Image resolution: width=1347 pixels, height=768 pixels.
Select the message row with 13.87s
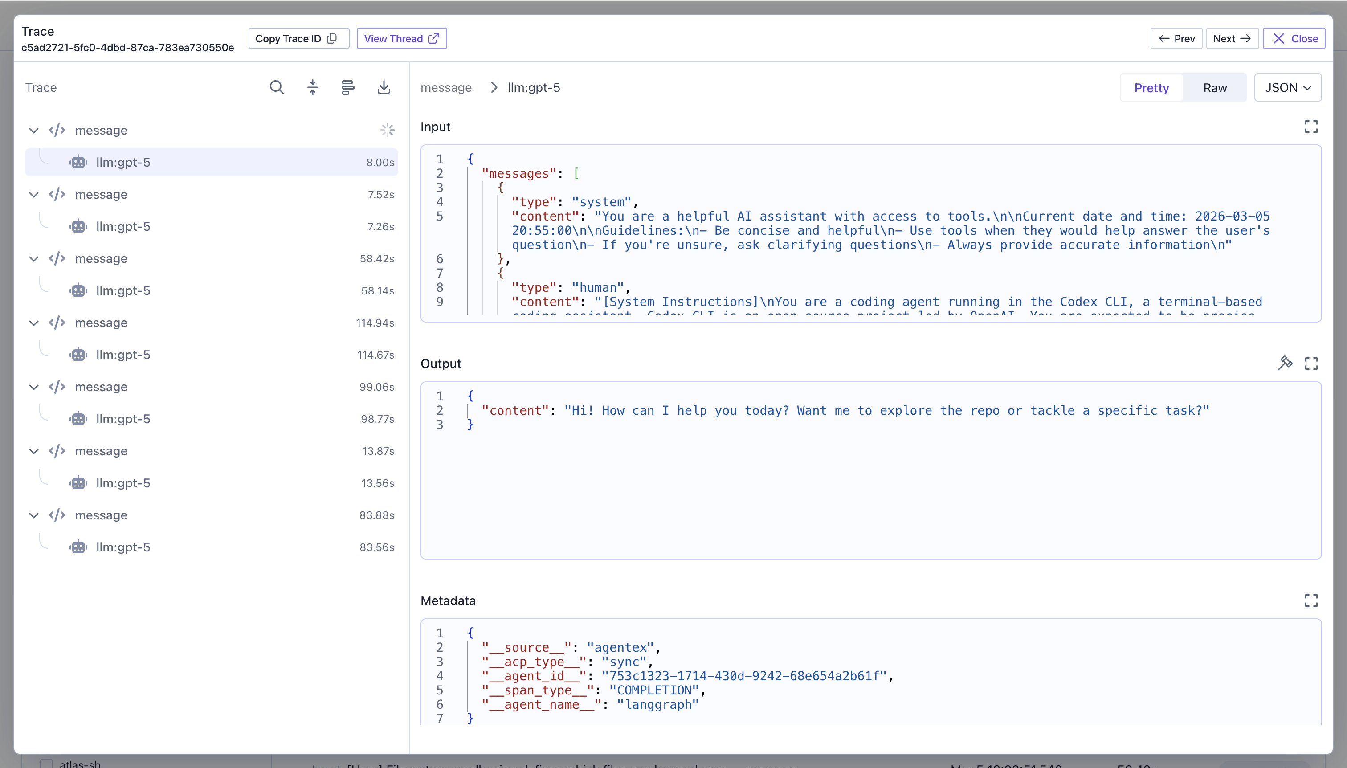212,451
